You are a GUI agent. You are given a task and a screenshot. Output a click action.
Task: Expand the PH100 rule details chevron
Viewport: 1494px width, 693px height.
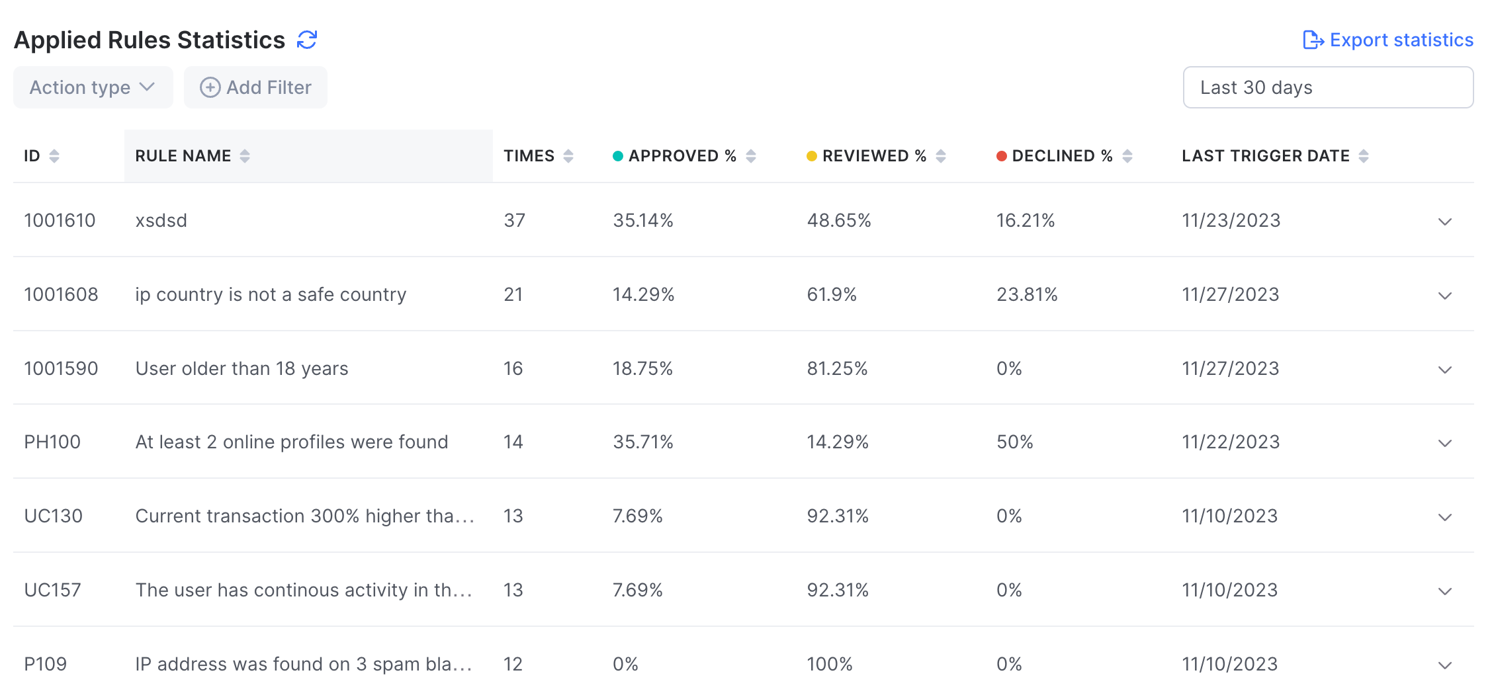[x=1445, y=443]
